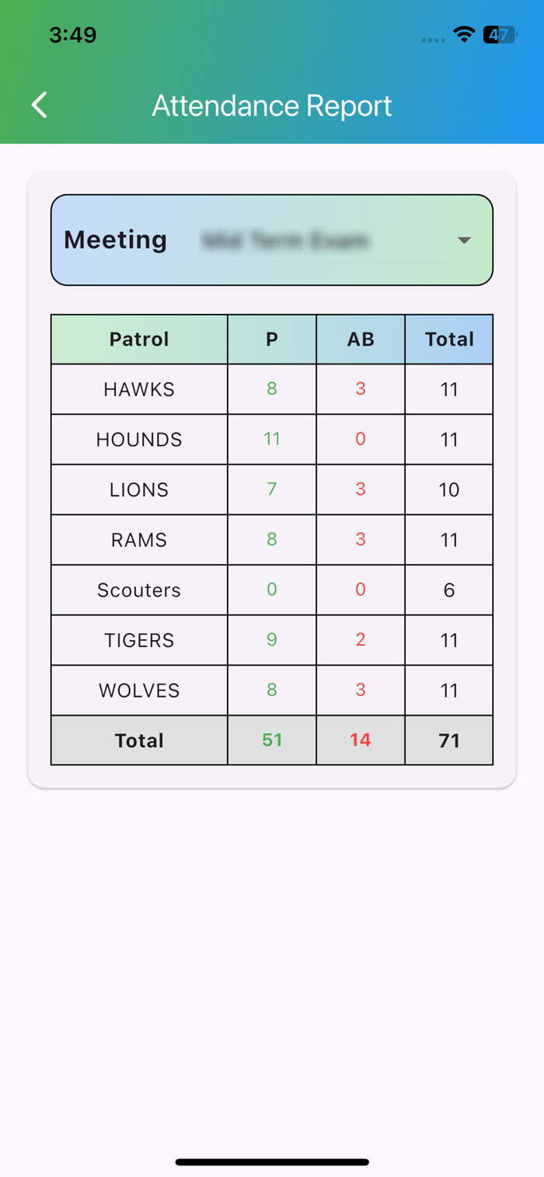Tap the battery indicator icon

coord(500,34)
